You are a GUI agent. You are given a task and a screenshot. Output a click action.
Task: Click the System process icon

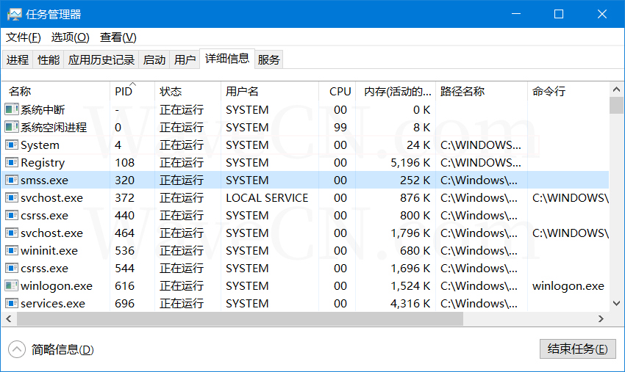coord(12,145)
